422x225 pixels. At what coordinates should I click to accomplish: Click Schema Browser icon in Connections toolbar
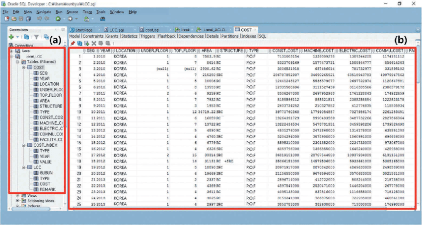(x=46, y=37)
